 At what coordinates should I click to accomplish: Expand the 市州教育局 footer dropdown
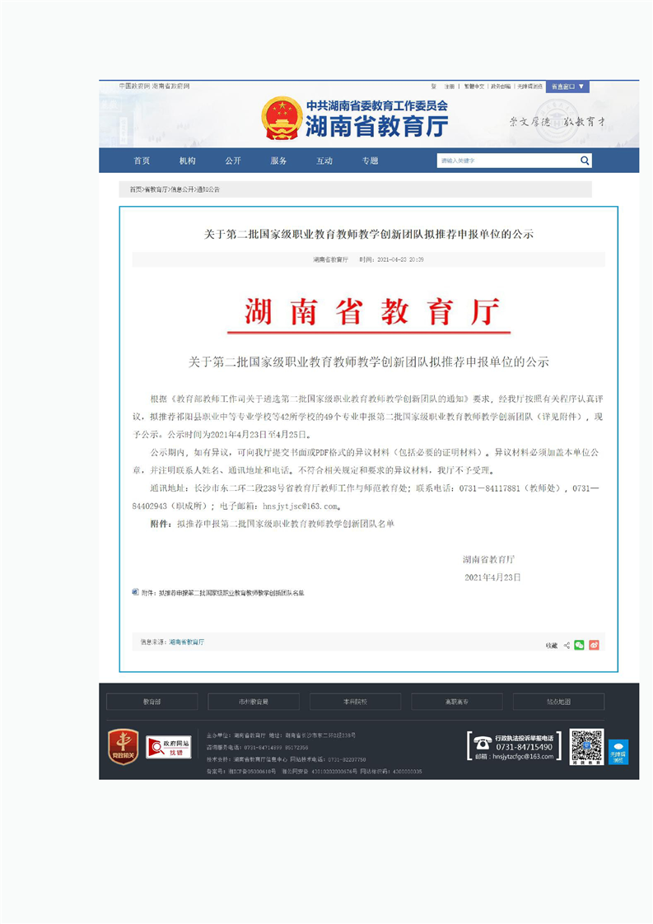(x=253, y=702)
